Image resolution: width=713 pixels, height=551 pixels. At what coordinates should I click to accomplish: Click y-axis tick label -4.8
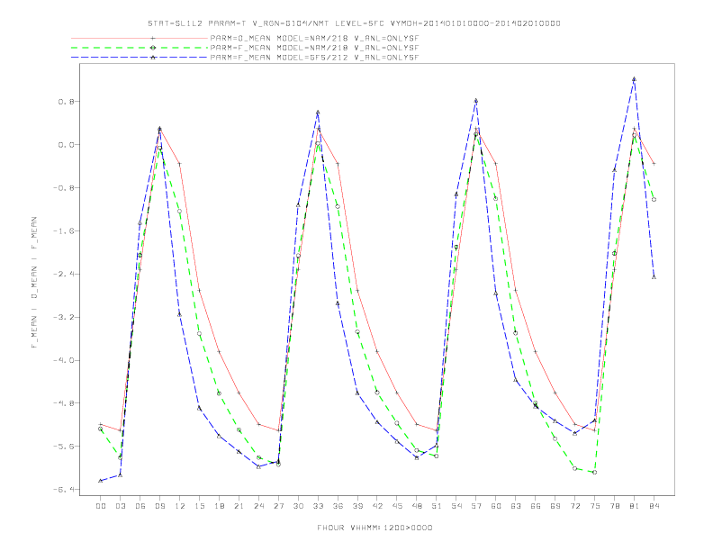[x=63, y=403]
